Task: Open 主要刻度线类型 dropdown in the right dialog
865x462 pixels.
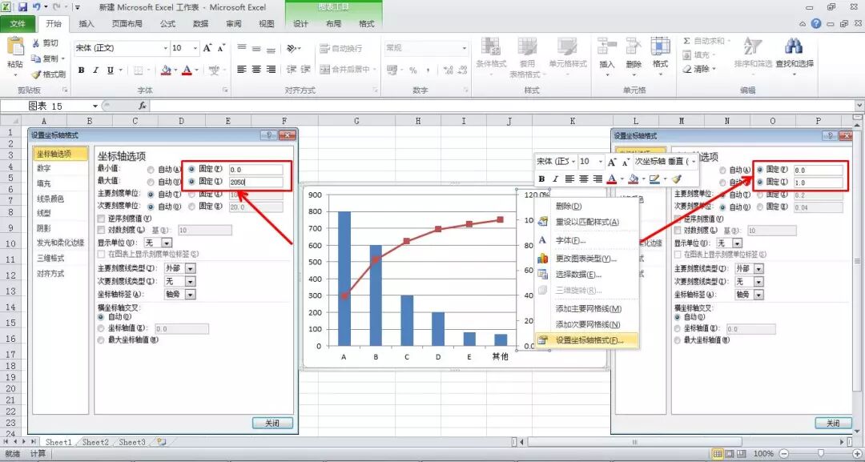Action: pyautogui.click(x=759, y=268)
